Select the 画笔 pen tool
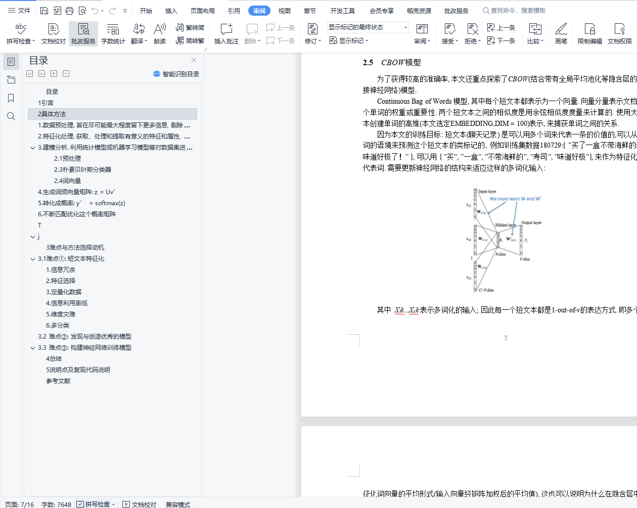The height and width of the screenshot is (508, 637). (x=561, y=34)
